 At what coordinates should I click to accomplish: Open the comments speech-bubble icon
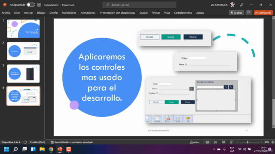249,12
